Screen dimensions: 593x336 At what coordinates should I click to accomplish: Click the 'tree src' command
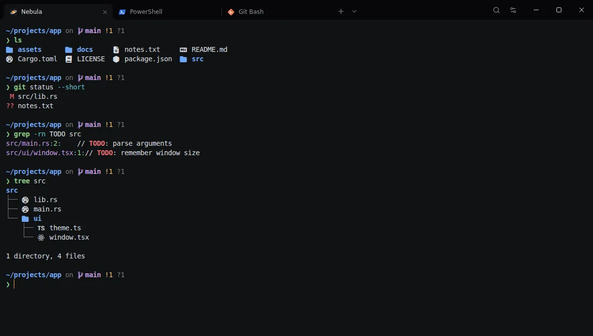point(30,181)
